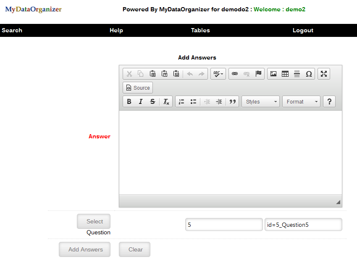Go to the Search menu item
This screenshot has height=262, width=357.
click(x=12, y=30)
